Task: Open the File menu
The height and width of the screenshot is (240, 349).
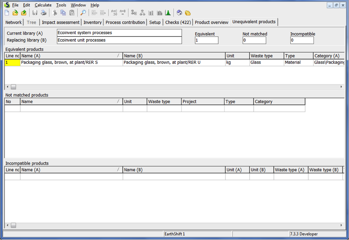Action: (x=15, y=5)
